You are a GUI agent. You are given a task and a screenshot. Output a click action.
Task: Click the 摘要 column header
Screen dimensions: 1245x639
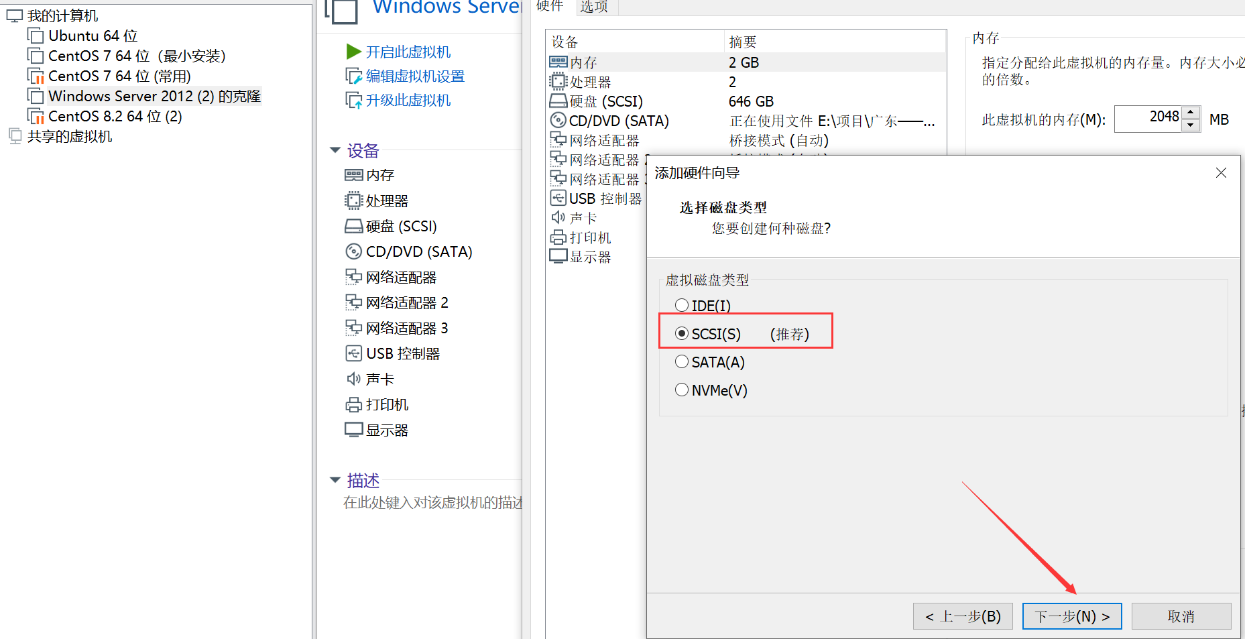click(835, 42)
